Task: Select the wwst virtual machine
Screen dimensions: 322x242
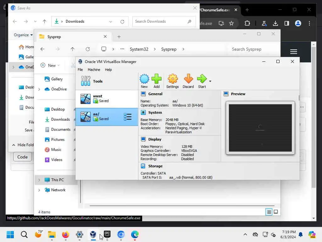Action: pyautogui.click(x=107, y=99)
